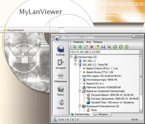Click the status bar scanner icon

pyautogui.click(x=55, y=120)
